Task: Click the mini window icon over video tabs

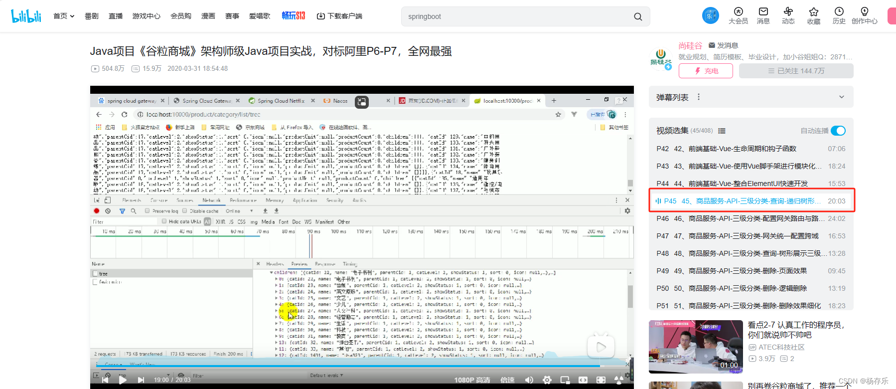Action: (362, 102)
